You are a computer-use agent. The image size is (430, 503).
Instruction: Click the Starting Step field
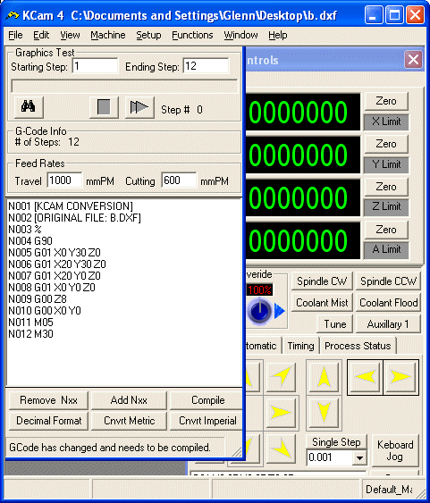[x=96, y=66]
